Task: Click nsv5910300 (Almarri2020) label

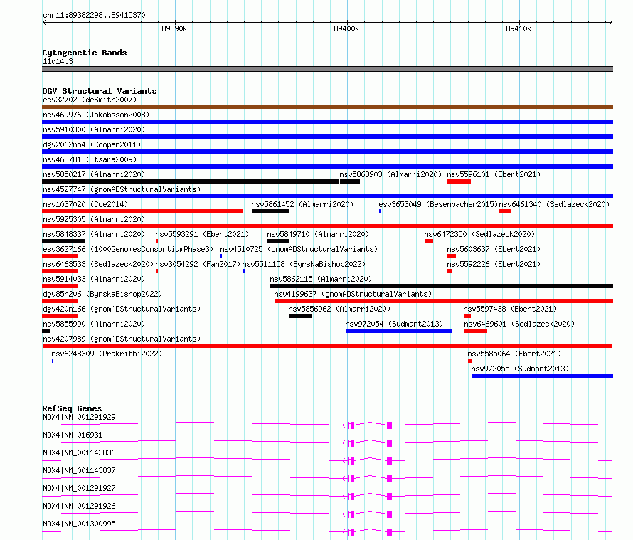Action: (x=94, y=129)
